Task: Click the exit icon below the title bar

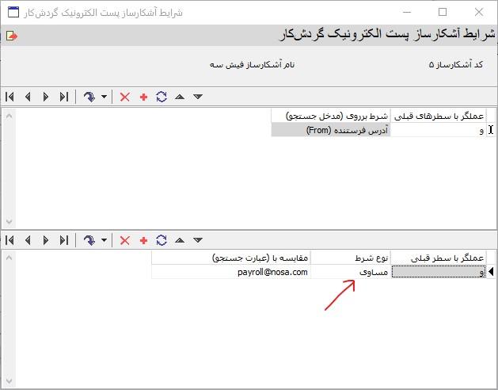Action: pos(10,36)
